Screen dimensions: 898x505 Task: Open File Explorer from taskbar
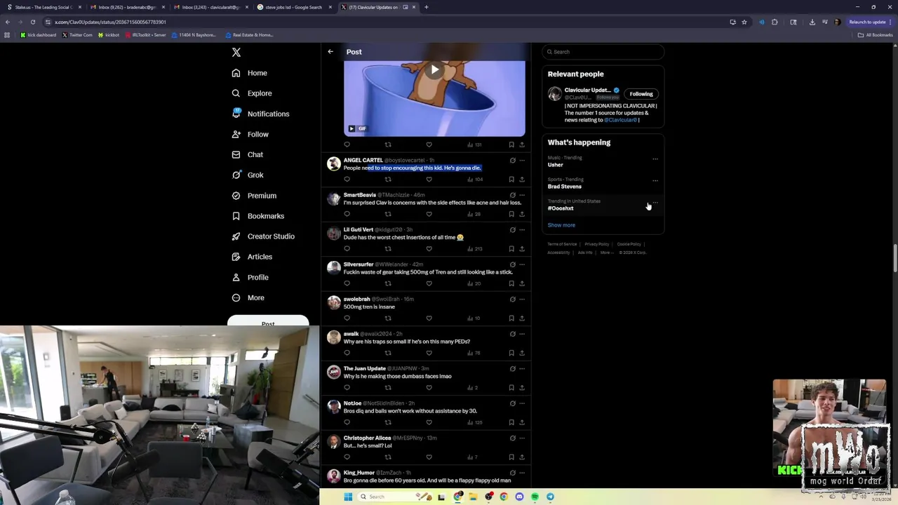(x=473, y=497)
